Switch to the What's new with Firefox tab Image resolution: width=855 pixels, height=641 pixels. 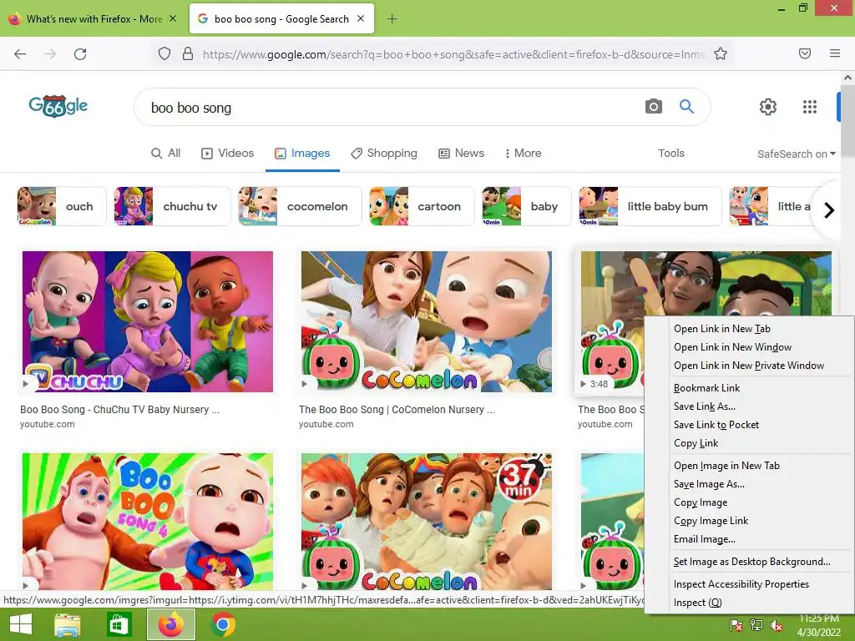coord(94,18)
